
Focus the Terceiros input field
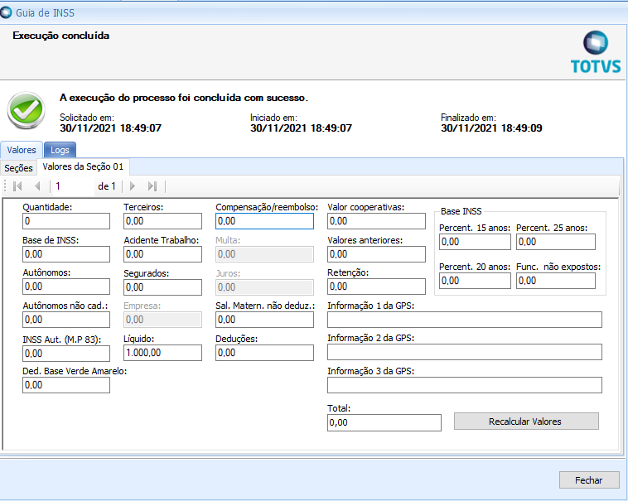pyautogui.click(x=162, y=221)
